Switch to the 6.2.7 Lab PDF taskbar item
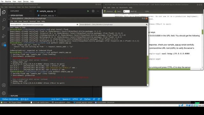This screenshot has height=115, width=204. (x=40, y=103)
